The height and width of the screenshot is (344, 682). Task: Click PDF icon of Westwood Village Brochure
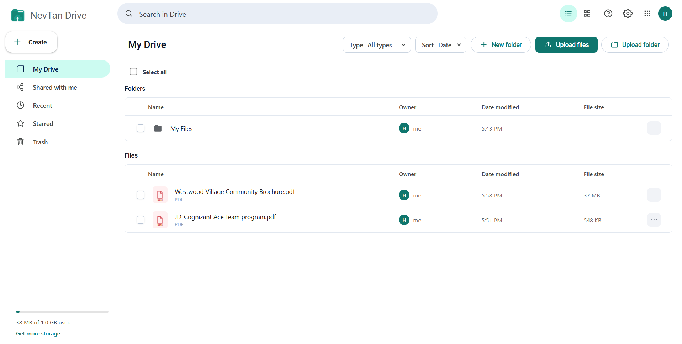pyautogui.click(x=160, y=195)
